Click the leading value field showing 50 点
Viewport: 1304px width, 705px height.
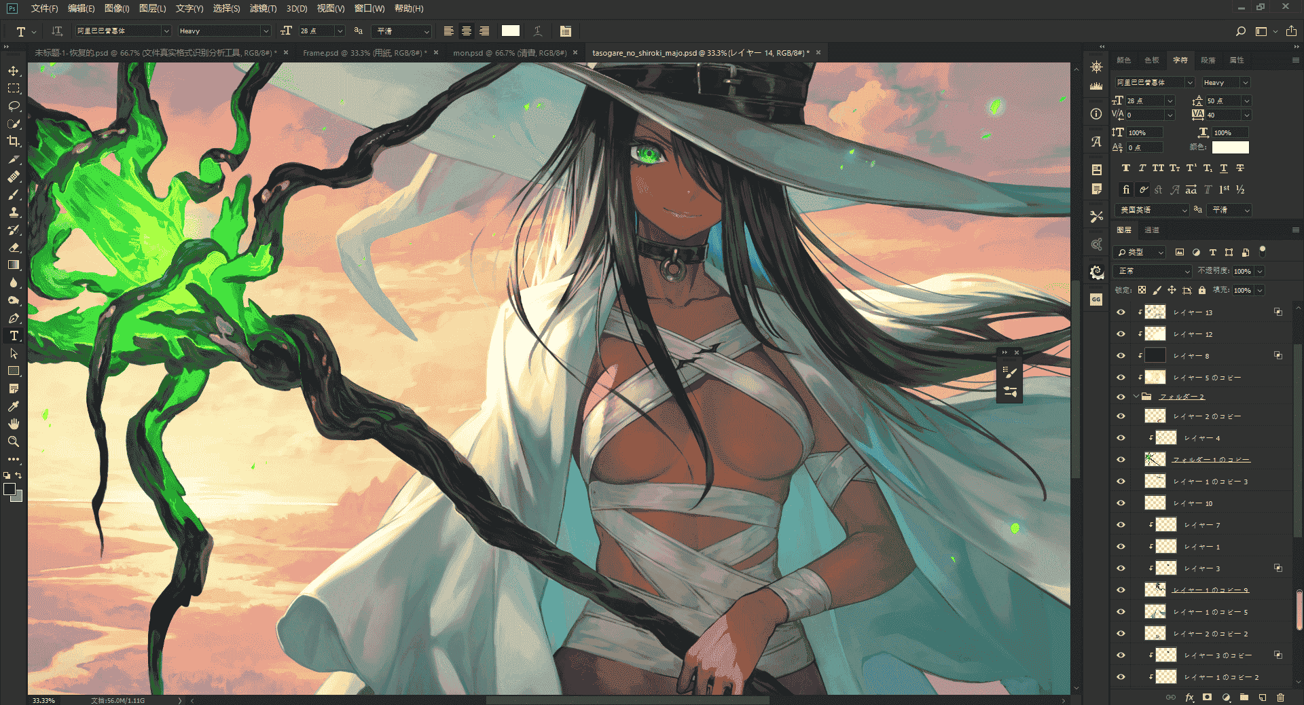(x=1223, y=101)
